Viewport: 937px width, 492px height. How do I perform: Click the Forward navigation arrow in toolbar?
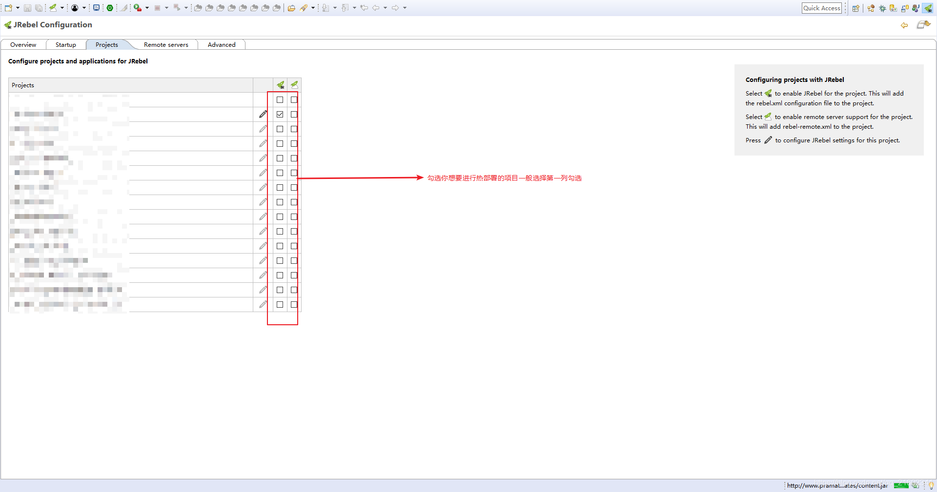tap(395, 8)
